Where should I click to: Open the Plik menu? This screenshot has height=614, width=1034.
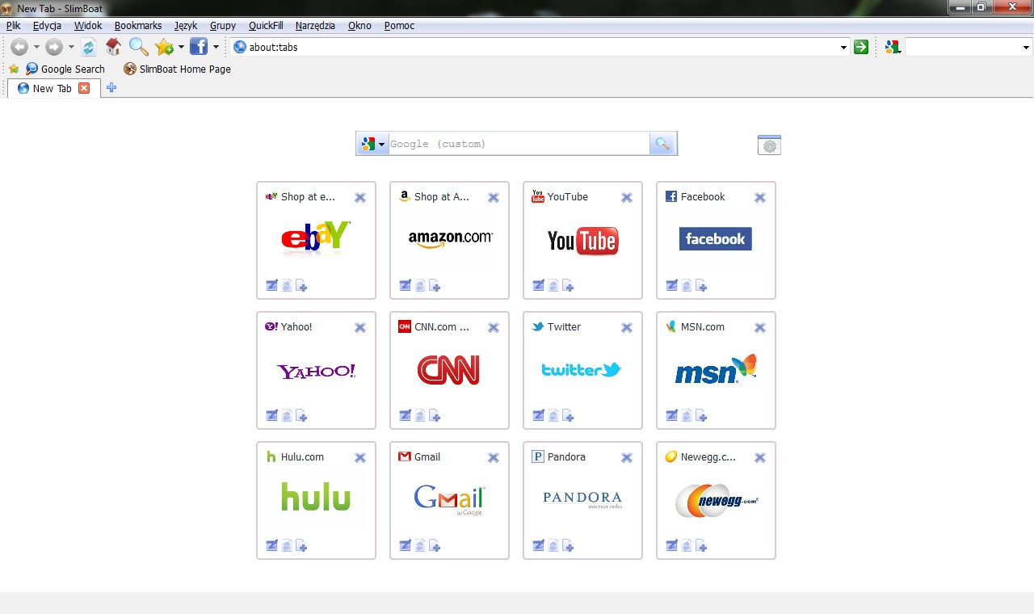[x=13, y=26]
